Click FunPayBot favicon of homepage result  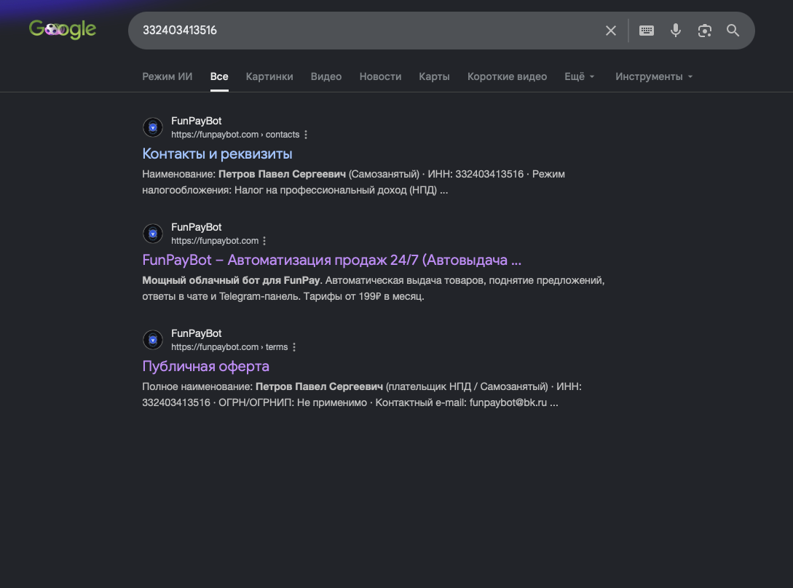click(x=153, y=234)
